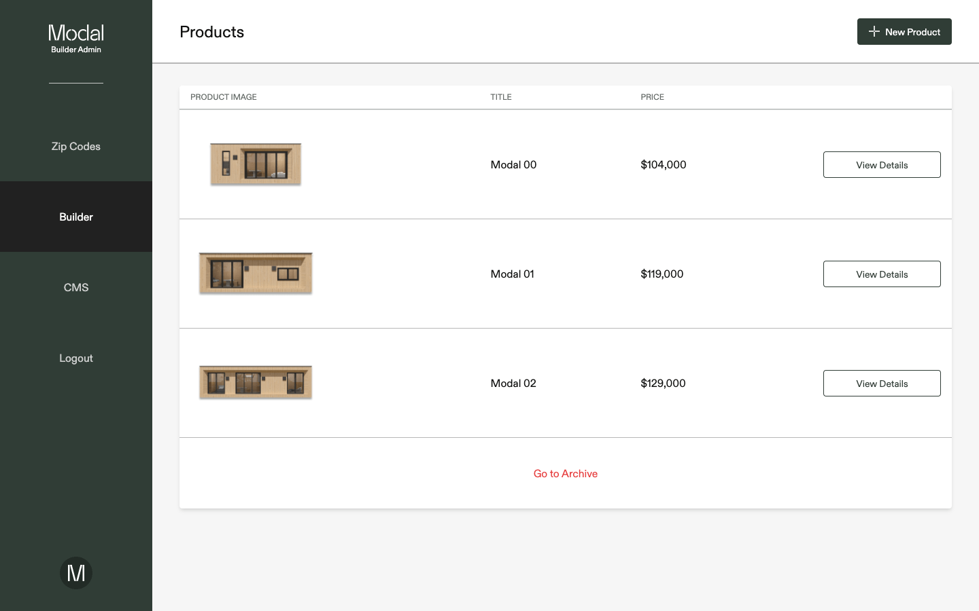979x611 pixels.
Task: Click the M avatar at sidebar bottom
Action: (75, 572)
